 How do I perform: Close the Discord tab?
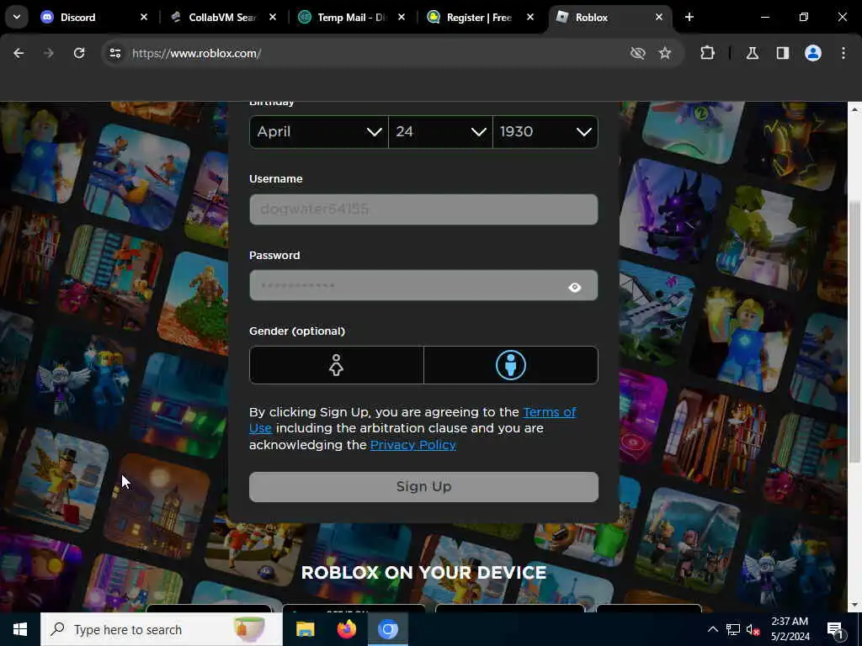point(144,17)
